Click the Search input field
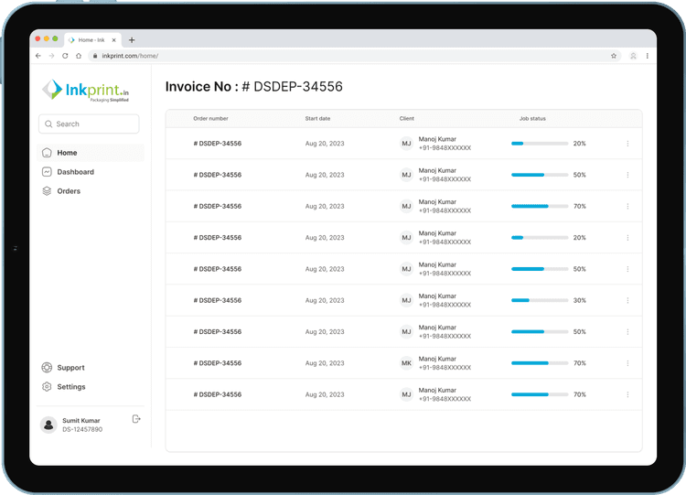686x495 pixels. click(x=89, y=124)
